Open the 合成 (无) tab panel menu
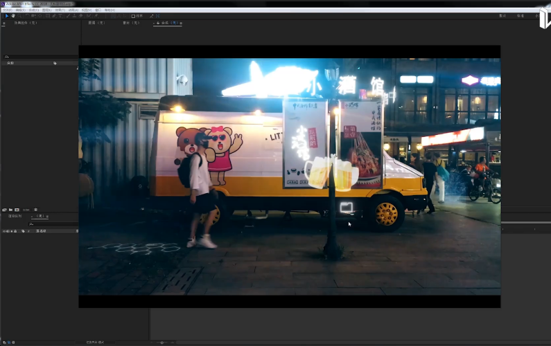The image size is (551, 346). (x=180, y=23)
